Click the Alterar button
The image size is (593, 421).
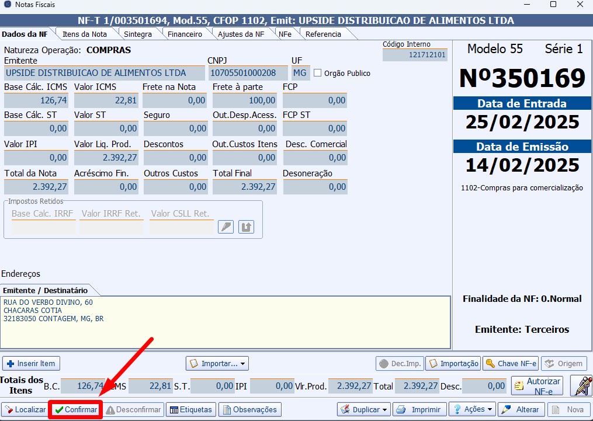pyautogui.click(x=521, y=409)
